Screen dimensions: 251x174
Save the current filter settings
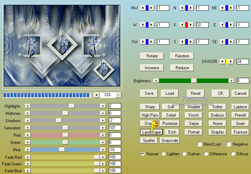(x=149, y=93)
